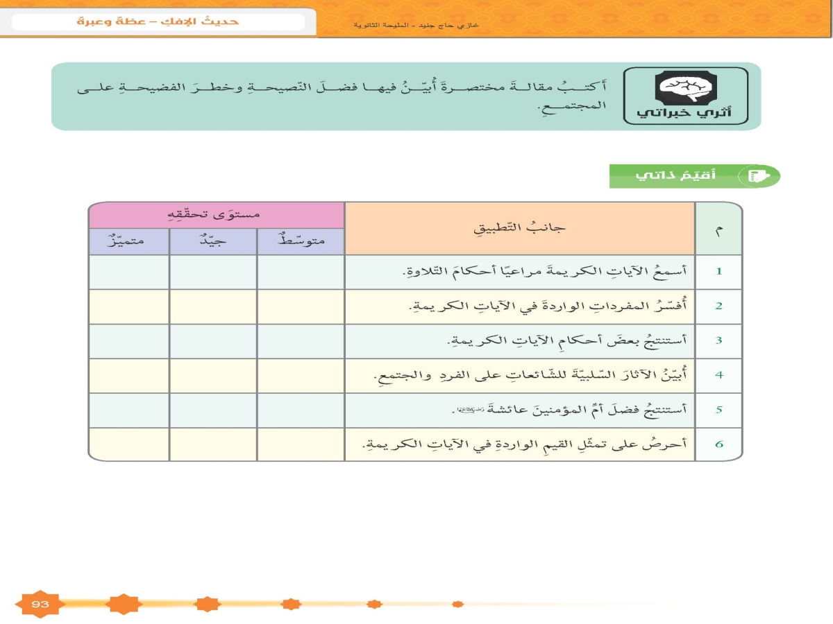Click the مستوى تحققه pink header
833x624 pixels.
click(217, 215)
